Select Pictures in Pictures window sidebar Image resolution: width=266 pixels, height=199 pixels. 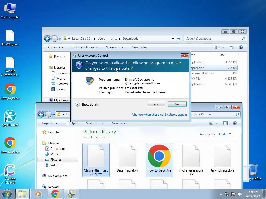click(x=58, y=160)
